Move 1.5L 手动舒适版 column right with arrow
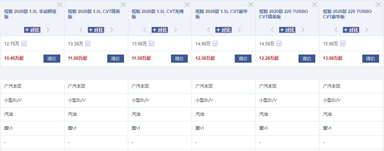 [x=48, y=30]
